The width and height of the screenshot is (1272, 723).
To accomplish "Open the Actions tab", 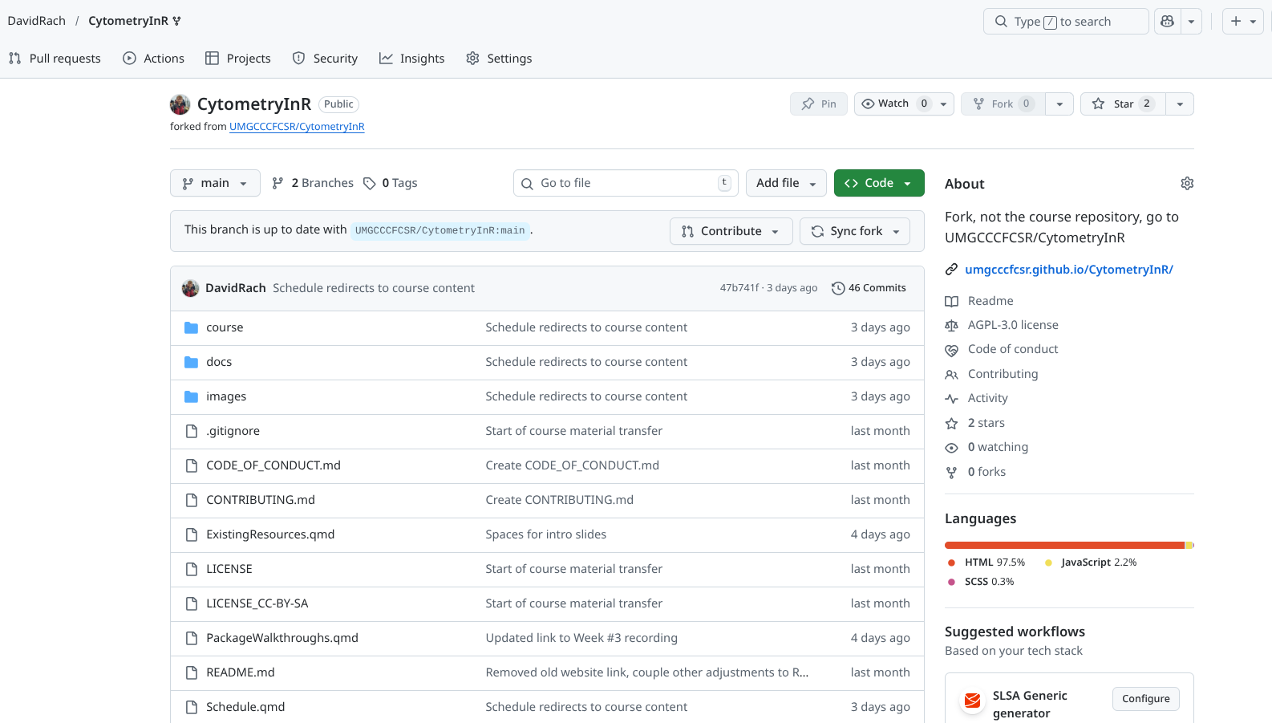I will coord(153,59).
